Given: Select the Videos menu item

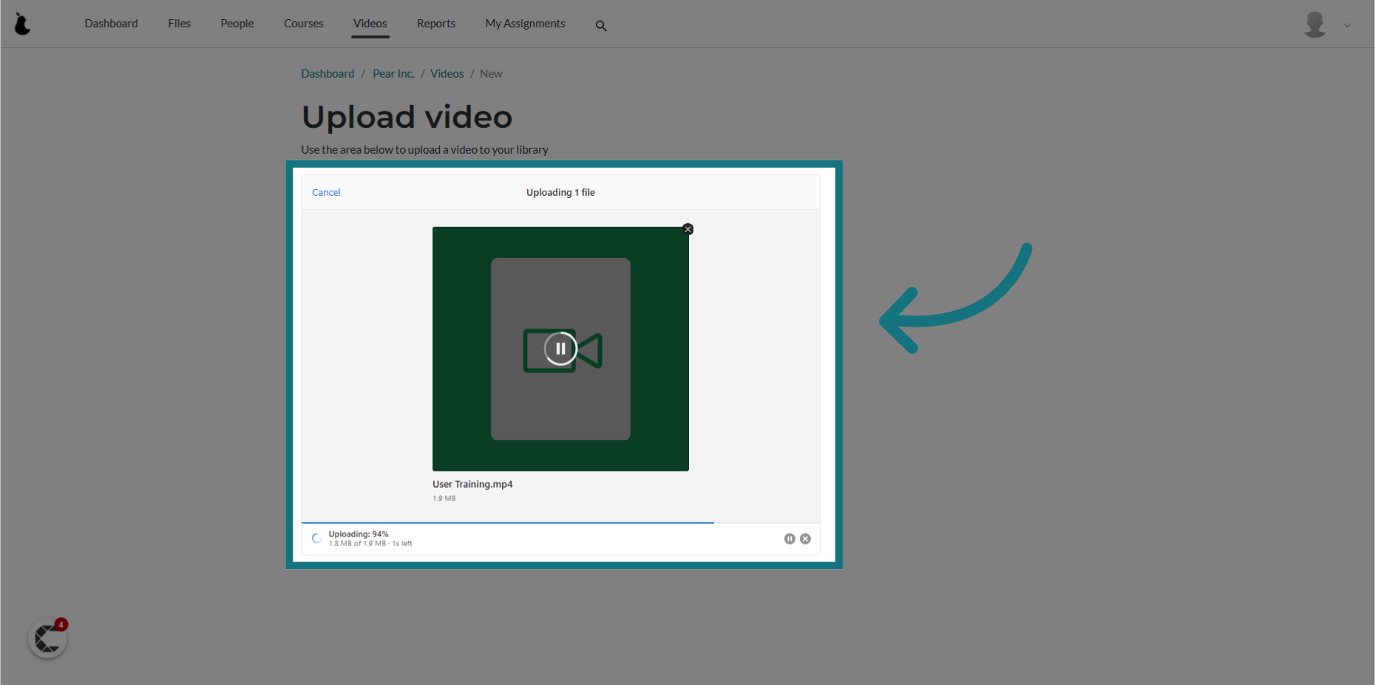Looking at the screenshot, I should (370, 24).
